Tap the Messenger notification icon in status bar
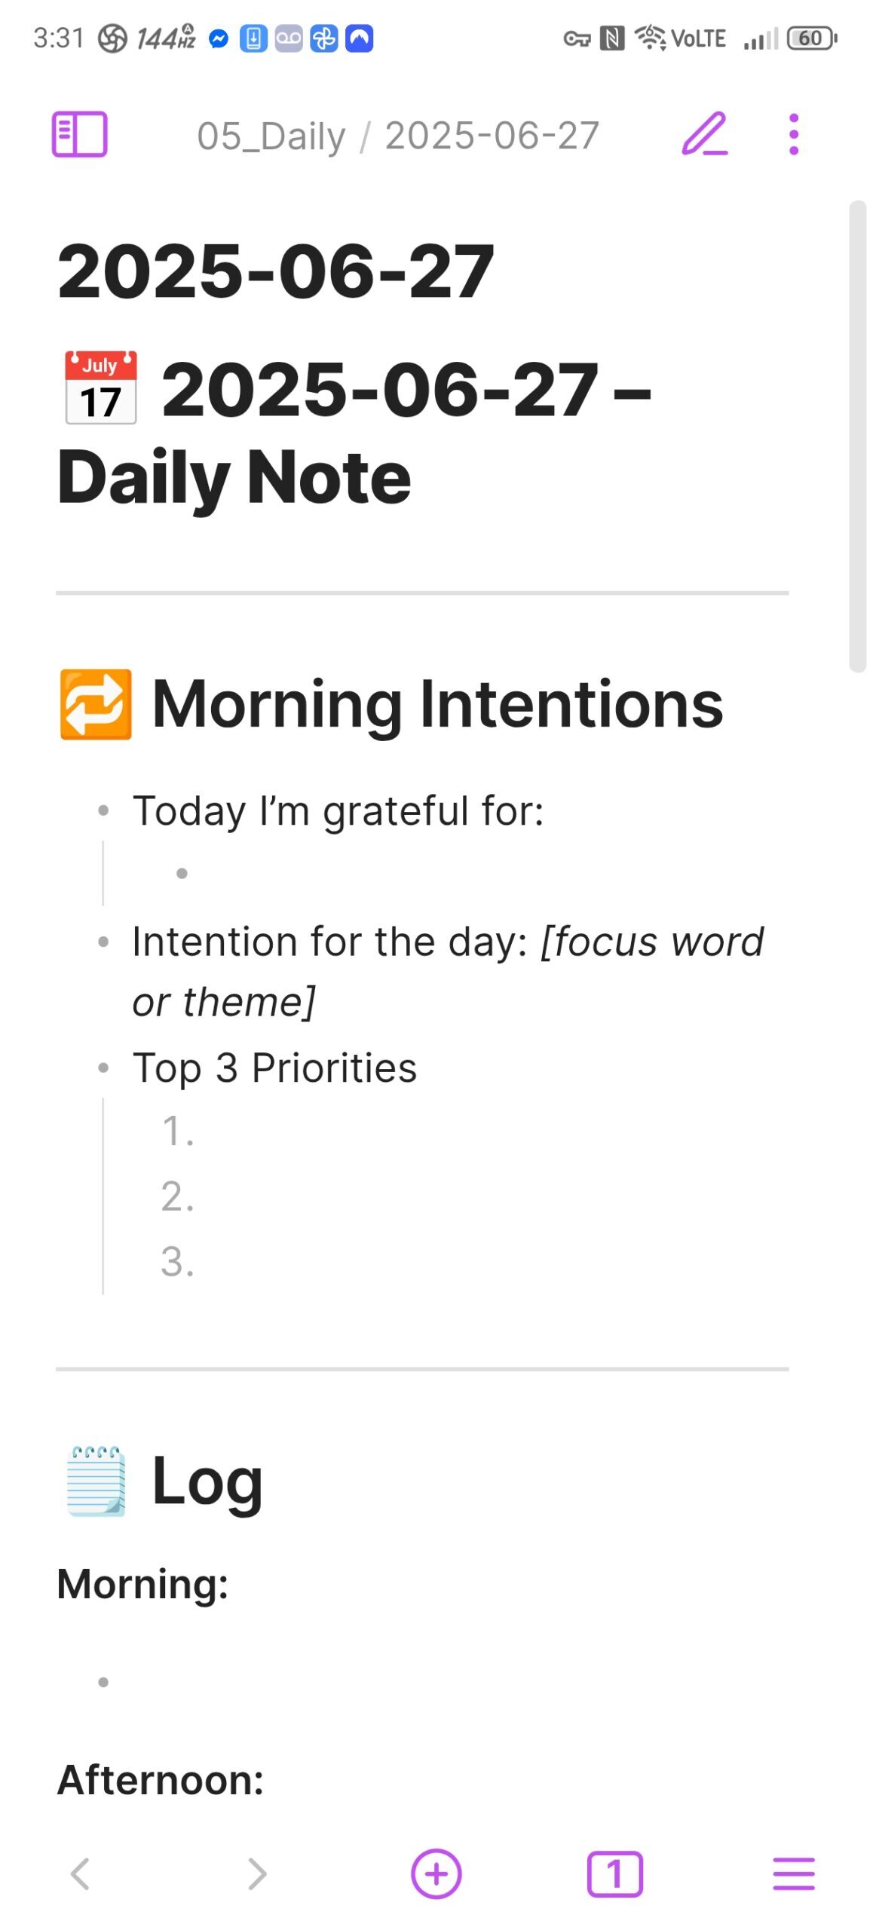 click(219, 38)
